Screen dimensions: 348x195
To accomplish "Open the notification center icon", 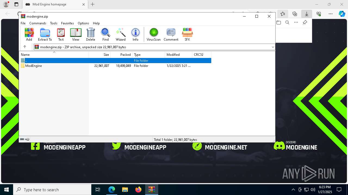I will click(339, 190).
